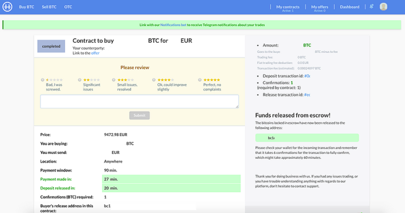Image resolution: width=405 pixels, height=213 pixels.
Task: Open the Buy BTC menu item
Action: [x=27, y=7]
